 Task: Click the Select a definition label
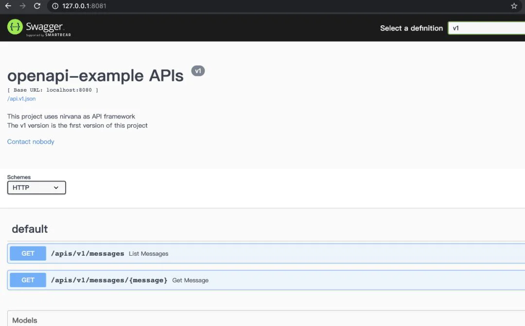(412, 28)
